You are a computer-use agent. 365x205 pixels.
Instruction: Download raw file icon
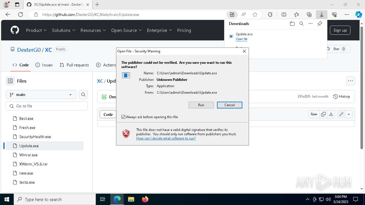click(x=331, y=114)
